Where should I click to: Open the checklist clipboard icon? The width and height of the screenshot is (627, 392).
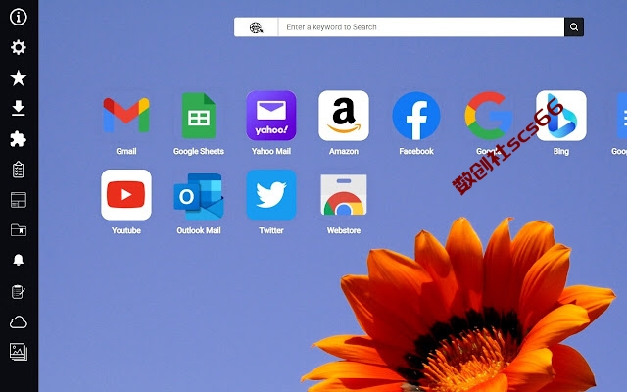[19, 170]
